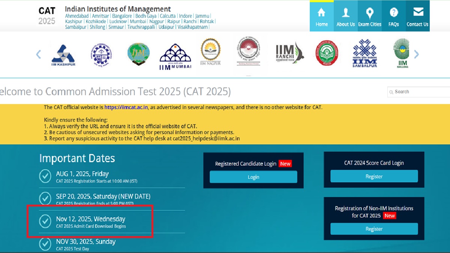
Task: Click checkmark icon beside Nov 30 Test Day
Action: coord(45,244)
